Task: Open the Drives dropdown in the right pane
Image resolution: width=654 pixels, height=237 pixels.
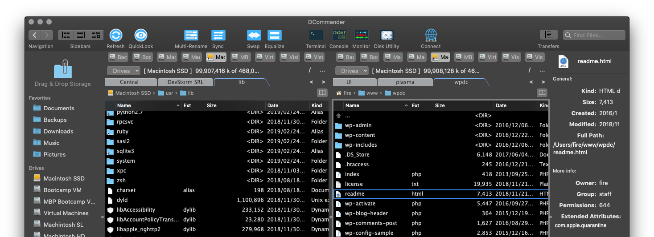Action: (352, 71)
